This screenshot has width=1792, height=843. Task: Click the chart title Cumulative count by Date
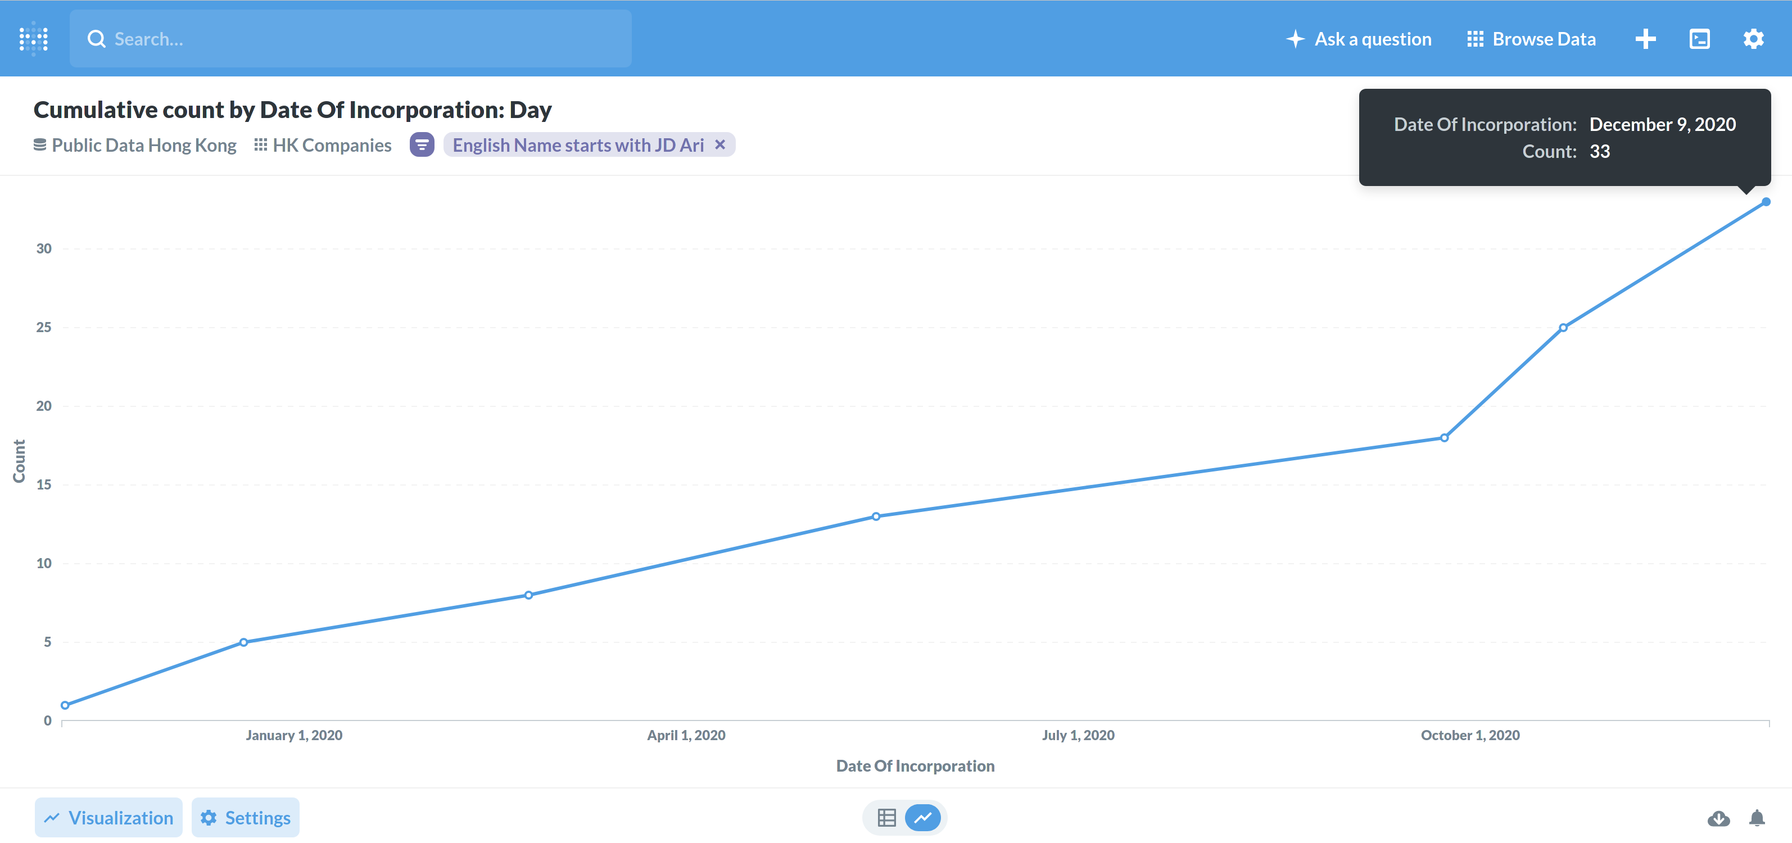(292, 109)
